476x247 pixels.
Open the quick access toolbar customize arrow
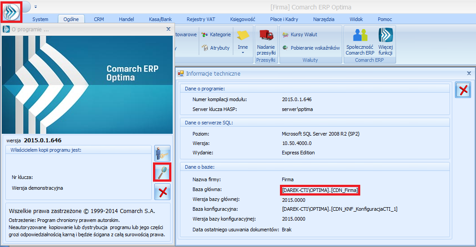35,6
